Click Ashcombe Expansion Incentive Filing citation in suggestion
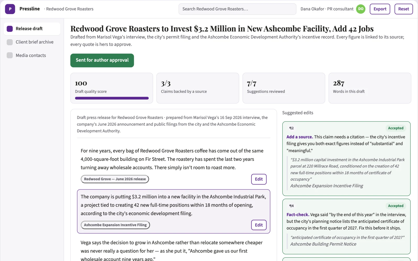Viewport: 418px width, 261px height. coord(327,186)
